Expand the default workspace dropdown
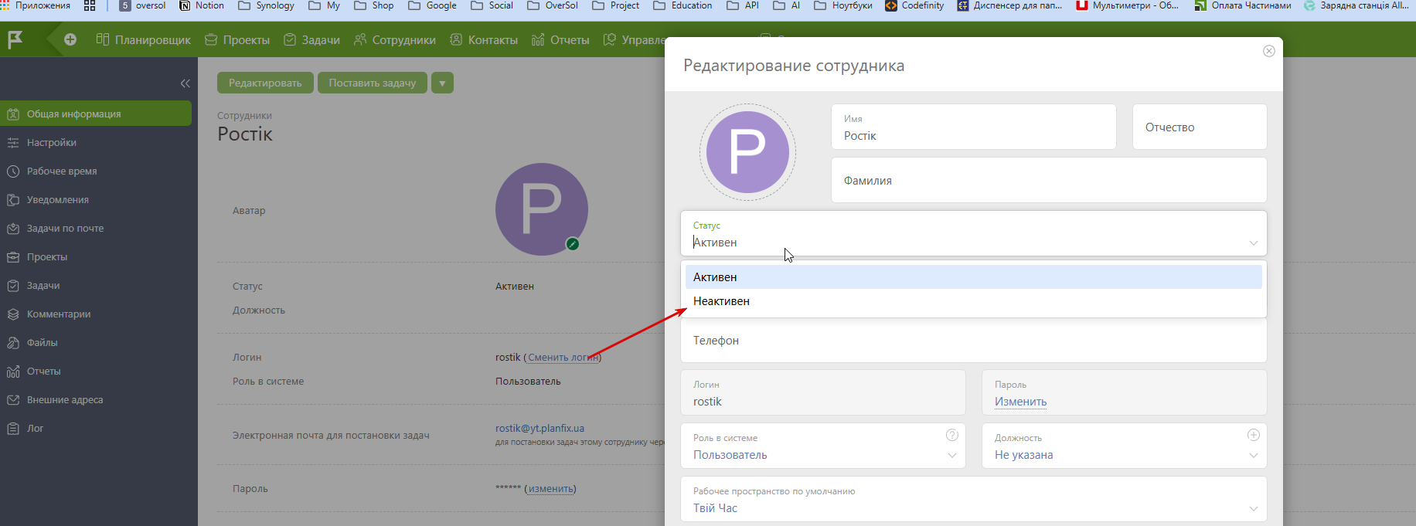Image resolution: width=1416 pixels, height=526 pixels. point(1253,508)
